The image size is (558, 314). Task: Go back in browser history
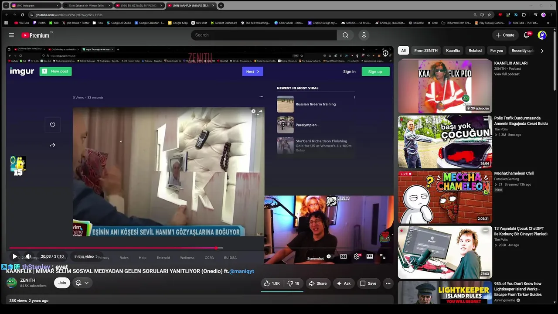tap(7, 15)
